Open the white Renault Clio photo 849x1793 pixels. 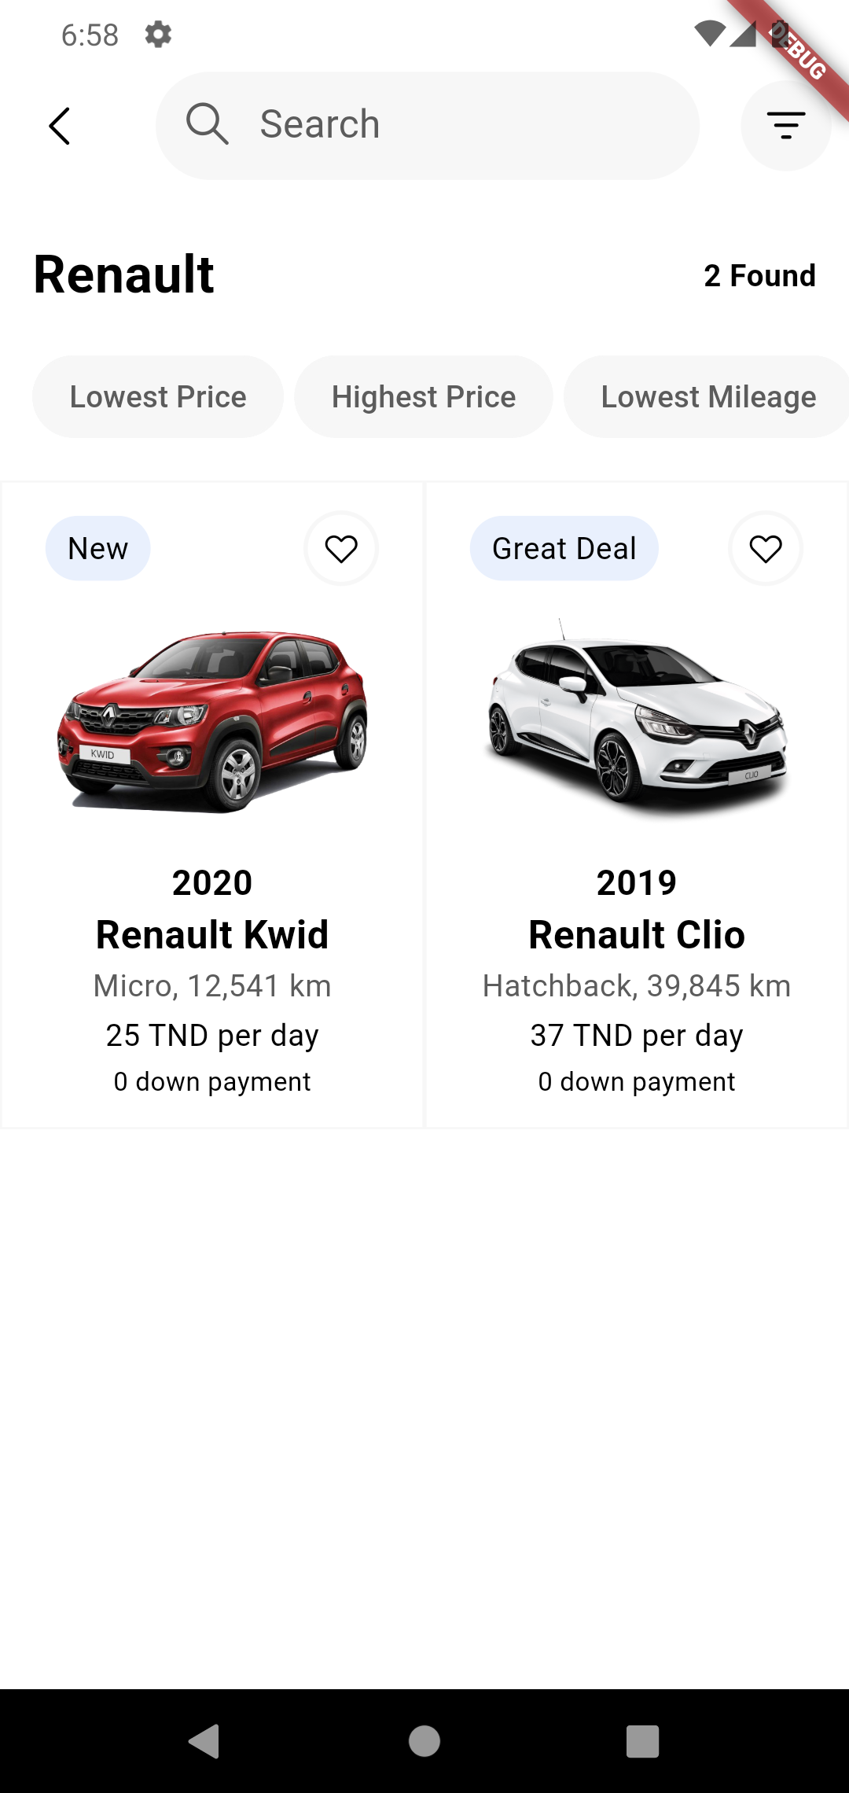[x=637, y=720]
